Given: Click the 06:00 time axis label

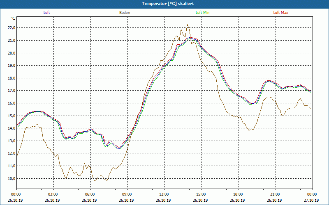Looking at the screenshot, I should pyautogui.click(x=90, y=194).
